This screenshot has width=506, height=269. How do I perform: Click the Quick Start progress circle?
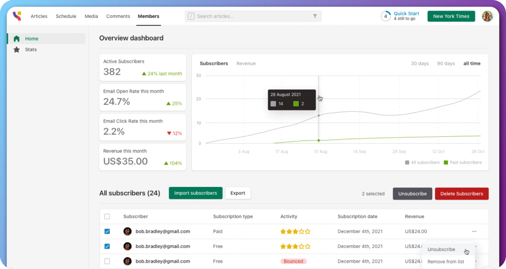[x=386, y=16]
